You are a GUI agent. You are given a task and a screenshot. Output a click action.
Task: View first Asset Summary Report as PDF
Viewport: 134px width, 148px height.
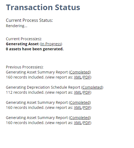(86, 77)
